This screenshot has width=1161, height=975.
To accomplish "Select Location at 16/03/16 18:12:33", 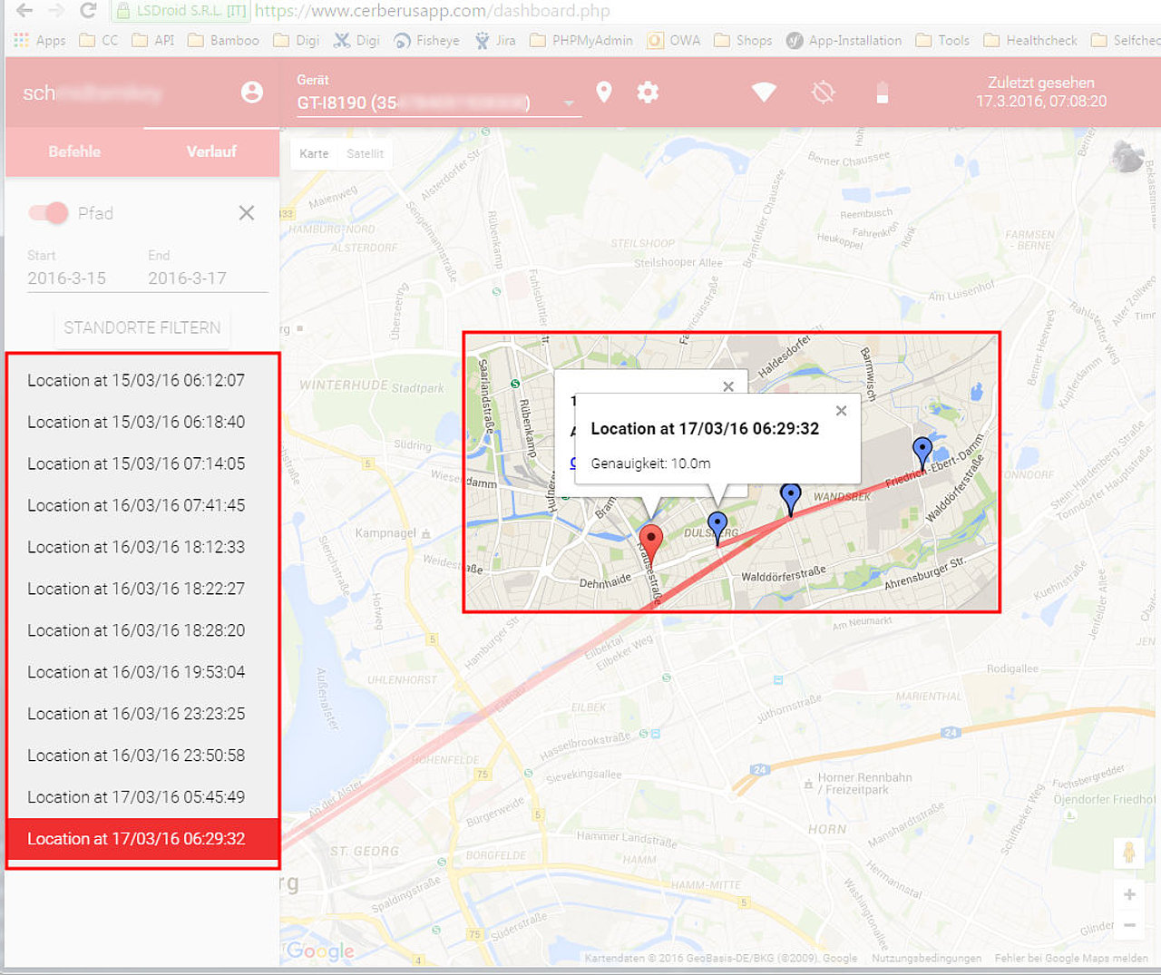I will click(x=142, y=547).
